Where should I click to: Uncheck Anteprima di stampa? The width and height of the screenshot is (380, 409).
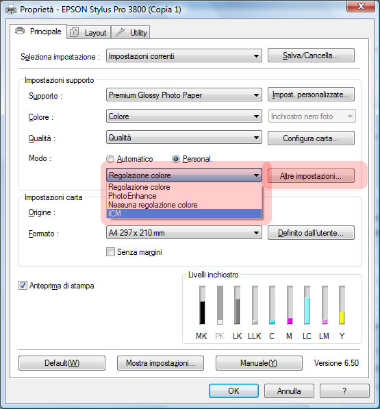(x=23, y=286)
